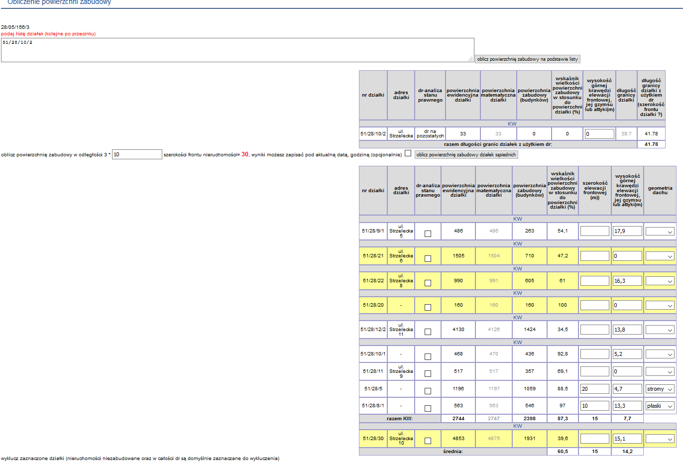Open the roof geometry dropdown showing 'płaski'
Image resolution: width=683 pixels, height=465 pixels.
click(660, 406)
